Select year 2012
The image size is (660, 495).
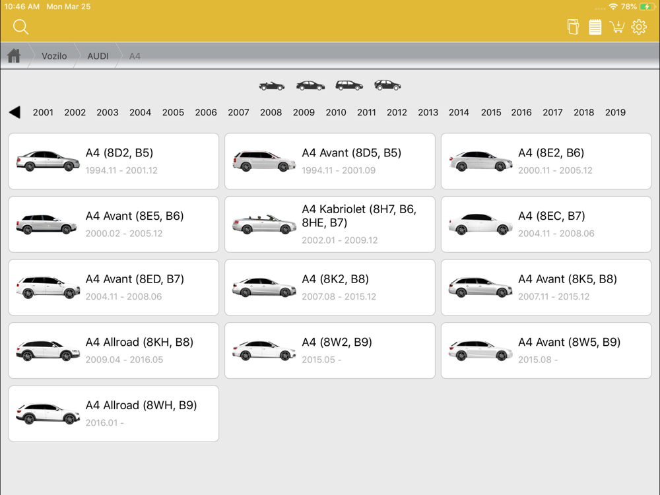[397, 112]
